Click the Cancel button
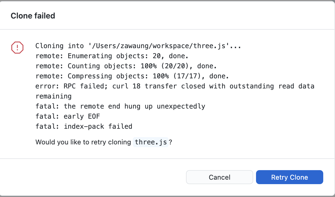This screenshot has width=335, height=197. pos(219,177)
